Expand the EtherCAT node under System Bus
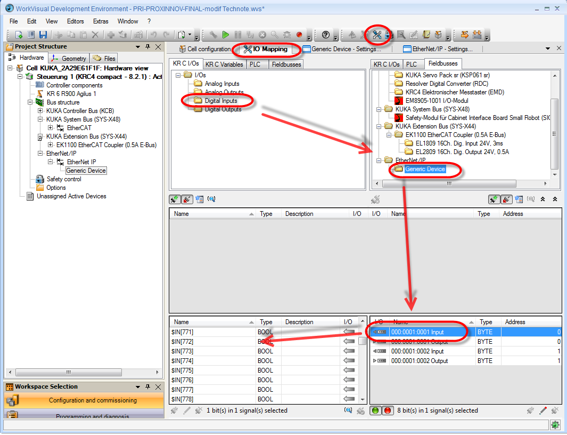The height and width of the screenshot is (435, 567). pyautogui.click(x=50, y=128)
